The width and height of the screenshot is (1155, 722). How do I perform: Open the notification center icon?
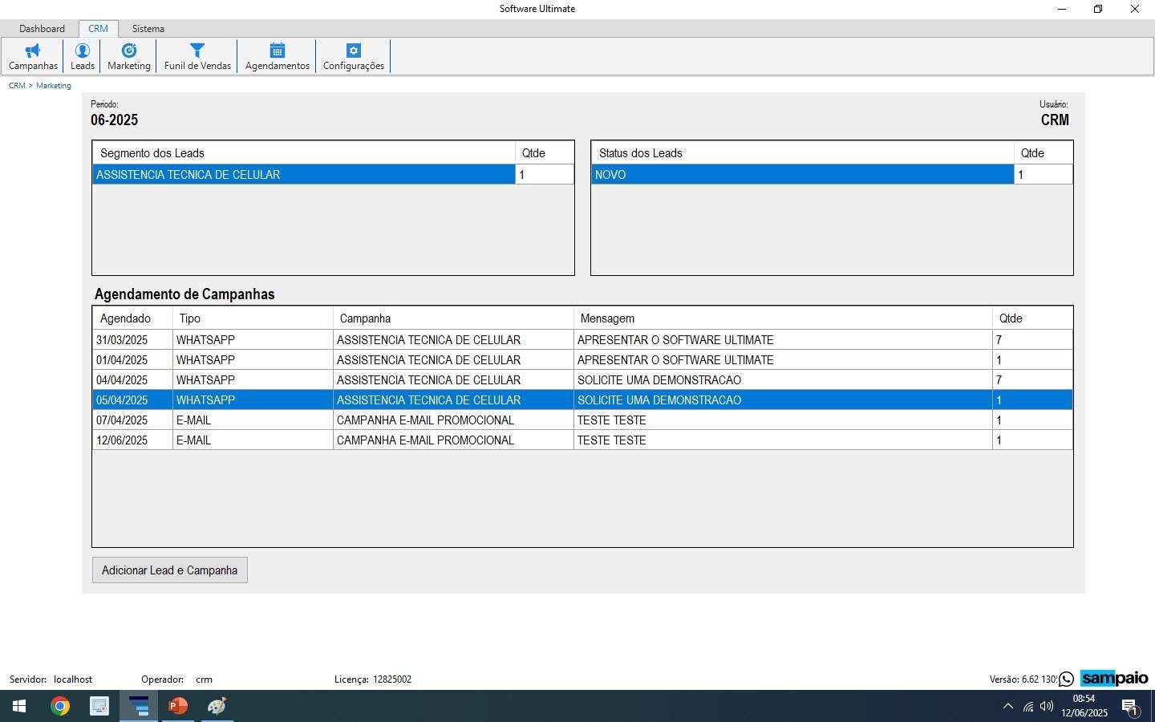coord(1130,708)
